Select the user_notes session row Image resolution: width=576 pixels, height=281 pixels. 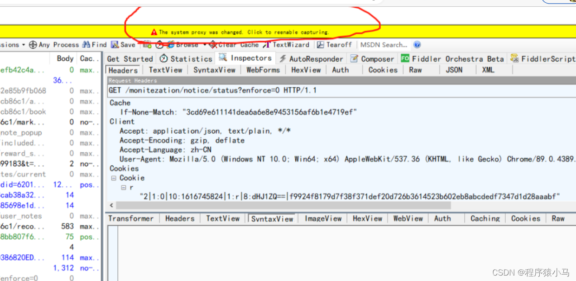(x=50, y=216)
